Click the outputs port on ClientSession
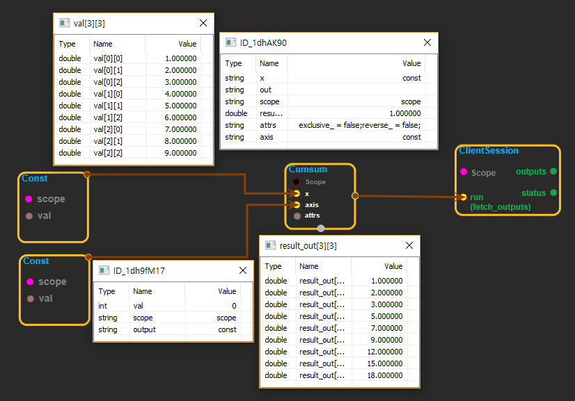 [x=553, y=171]
